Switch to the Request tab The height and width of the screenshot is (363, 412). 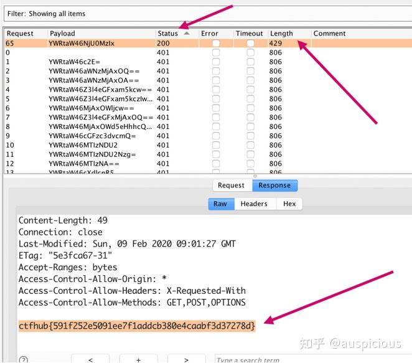232,186
